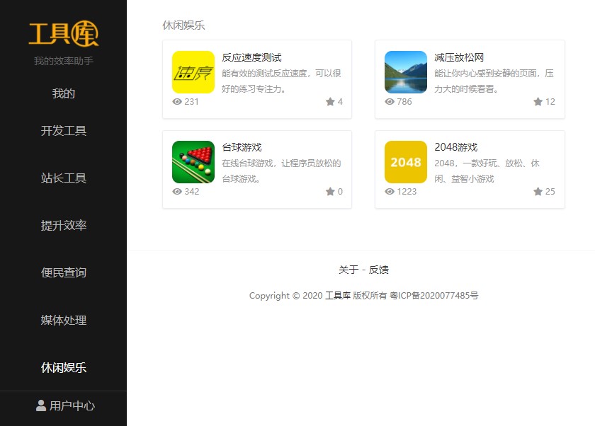The image size is (595, 426).
Task: Click the 工具库 logo in sidebar
Action: (x=63, y=34)
